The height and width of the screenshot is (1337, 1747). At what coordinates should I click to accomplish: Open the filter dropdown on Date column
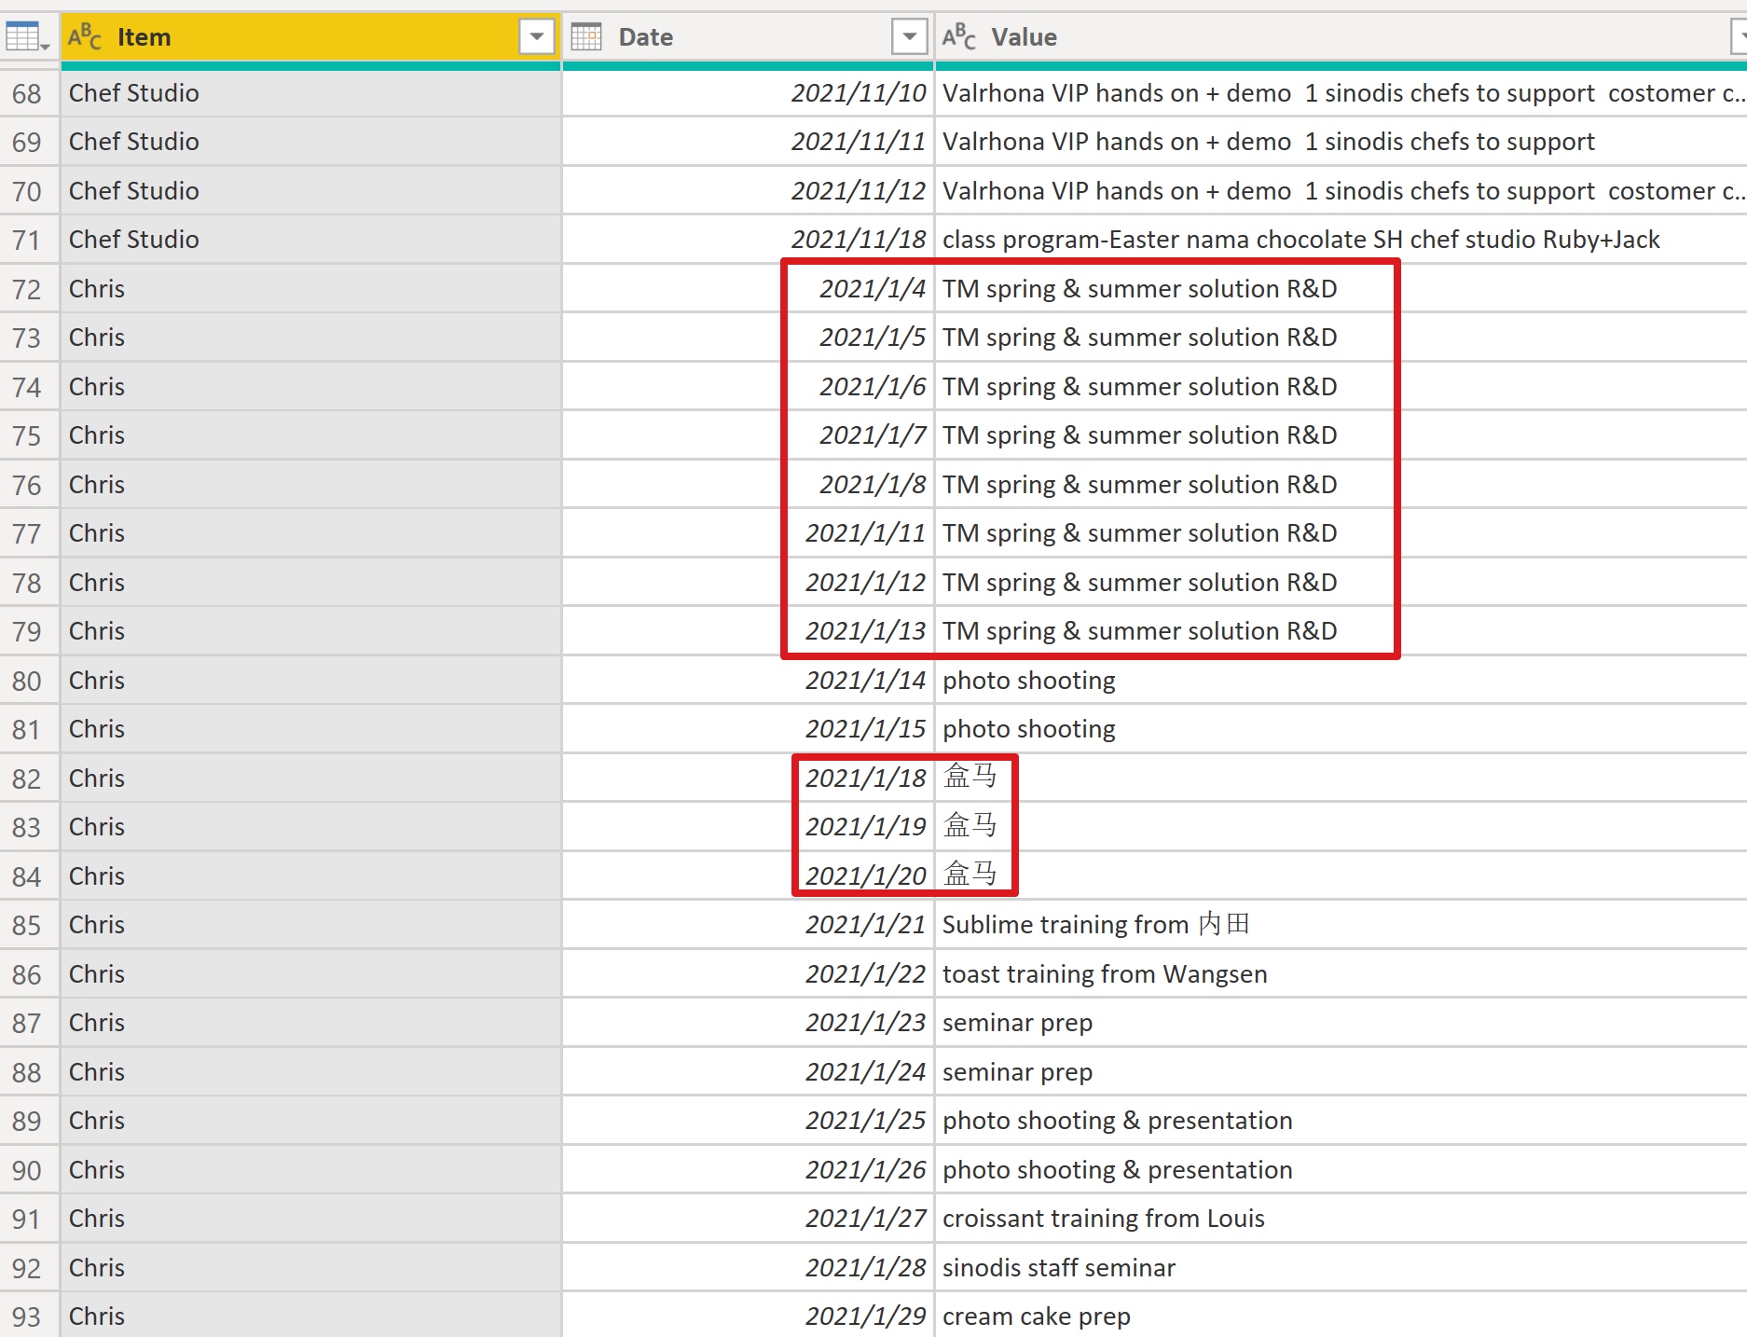907,36
